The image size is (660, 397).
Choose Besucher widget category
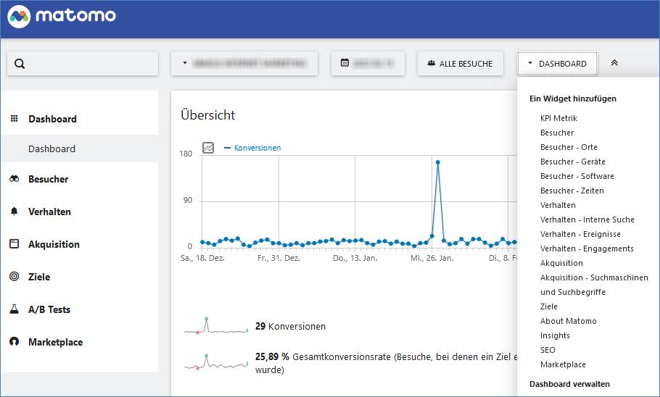coord(557,133)
